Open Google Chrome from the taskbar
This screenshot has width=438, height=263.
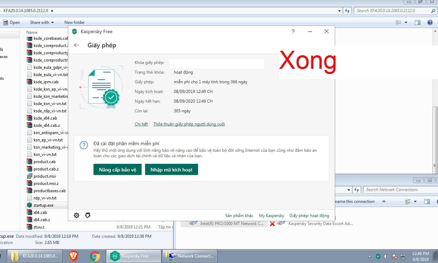tap(95, 256)
